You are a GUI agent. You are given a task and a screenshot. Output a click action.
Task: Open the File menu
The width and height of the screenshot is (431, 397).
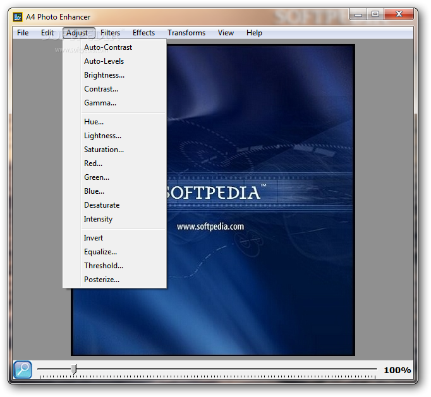click(x=23, y=33)
